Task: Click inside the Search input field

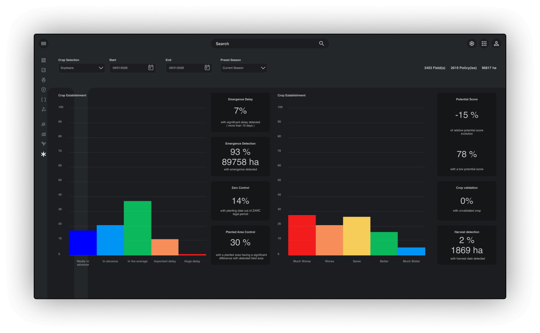Action: pyautogui.click(x=263, y=43)
